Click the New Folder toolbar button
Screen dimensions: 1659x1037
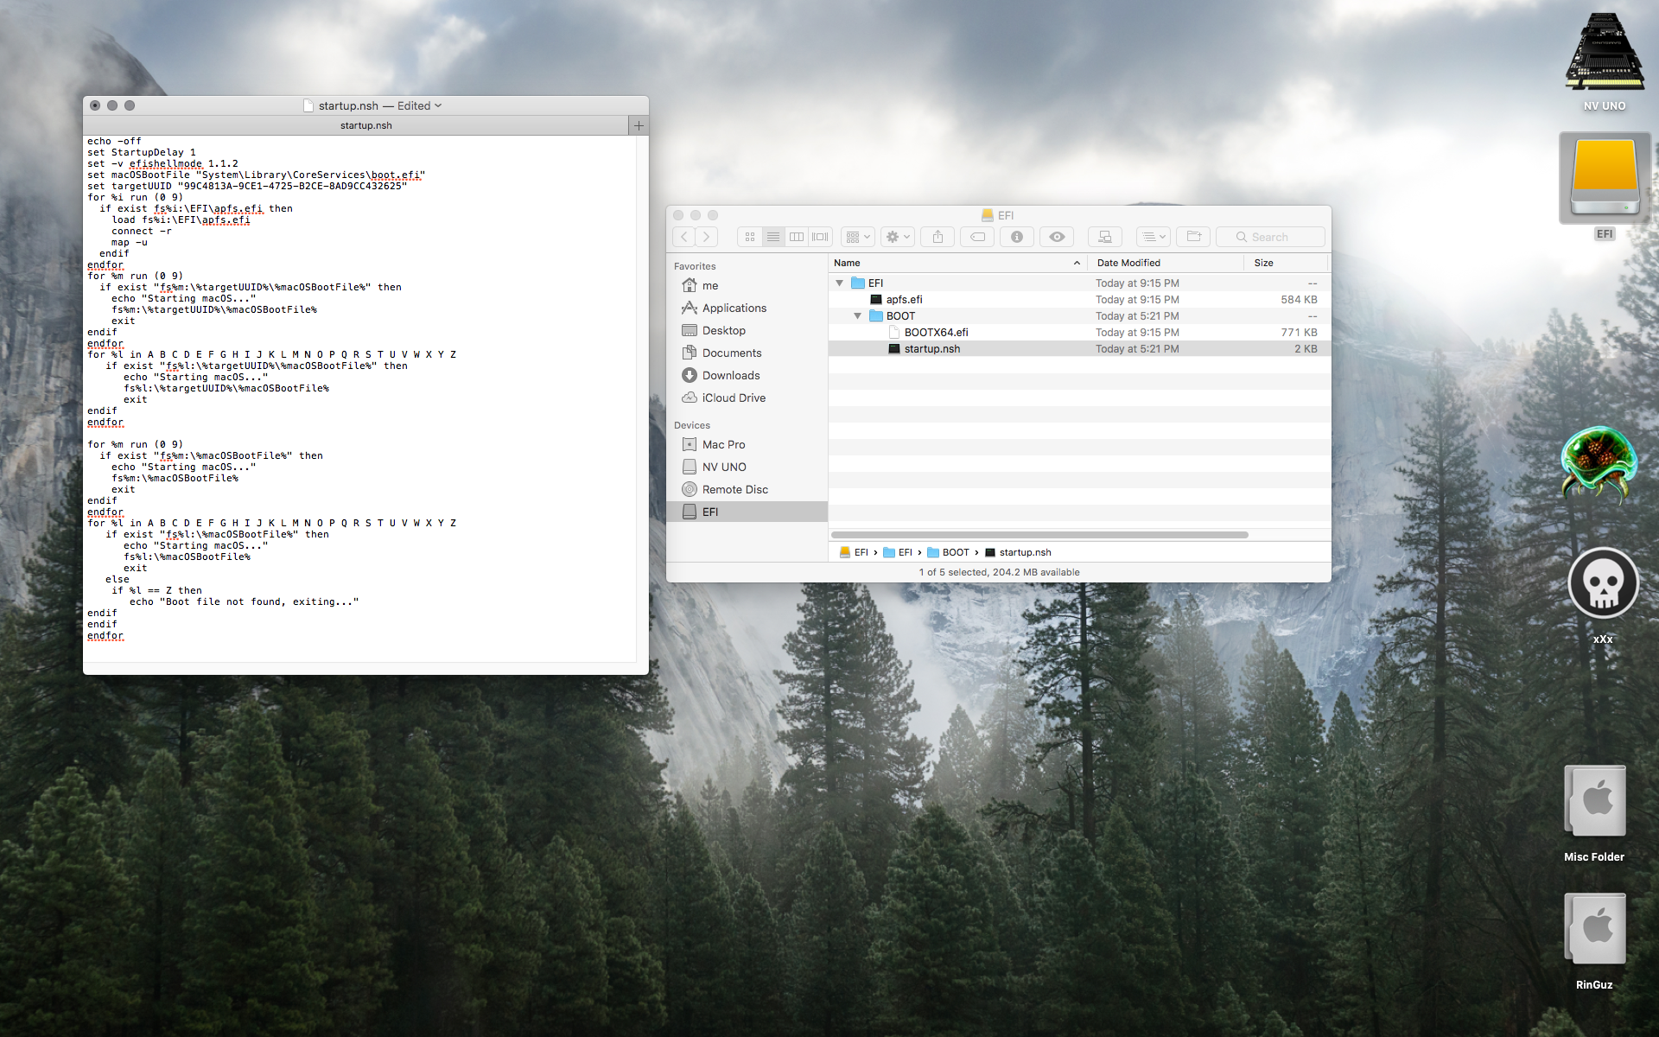tap(1194, 237)
